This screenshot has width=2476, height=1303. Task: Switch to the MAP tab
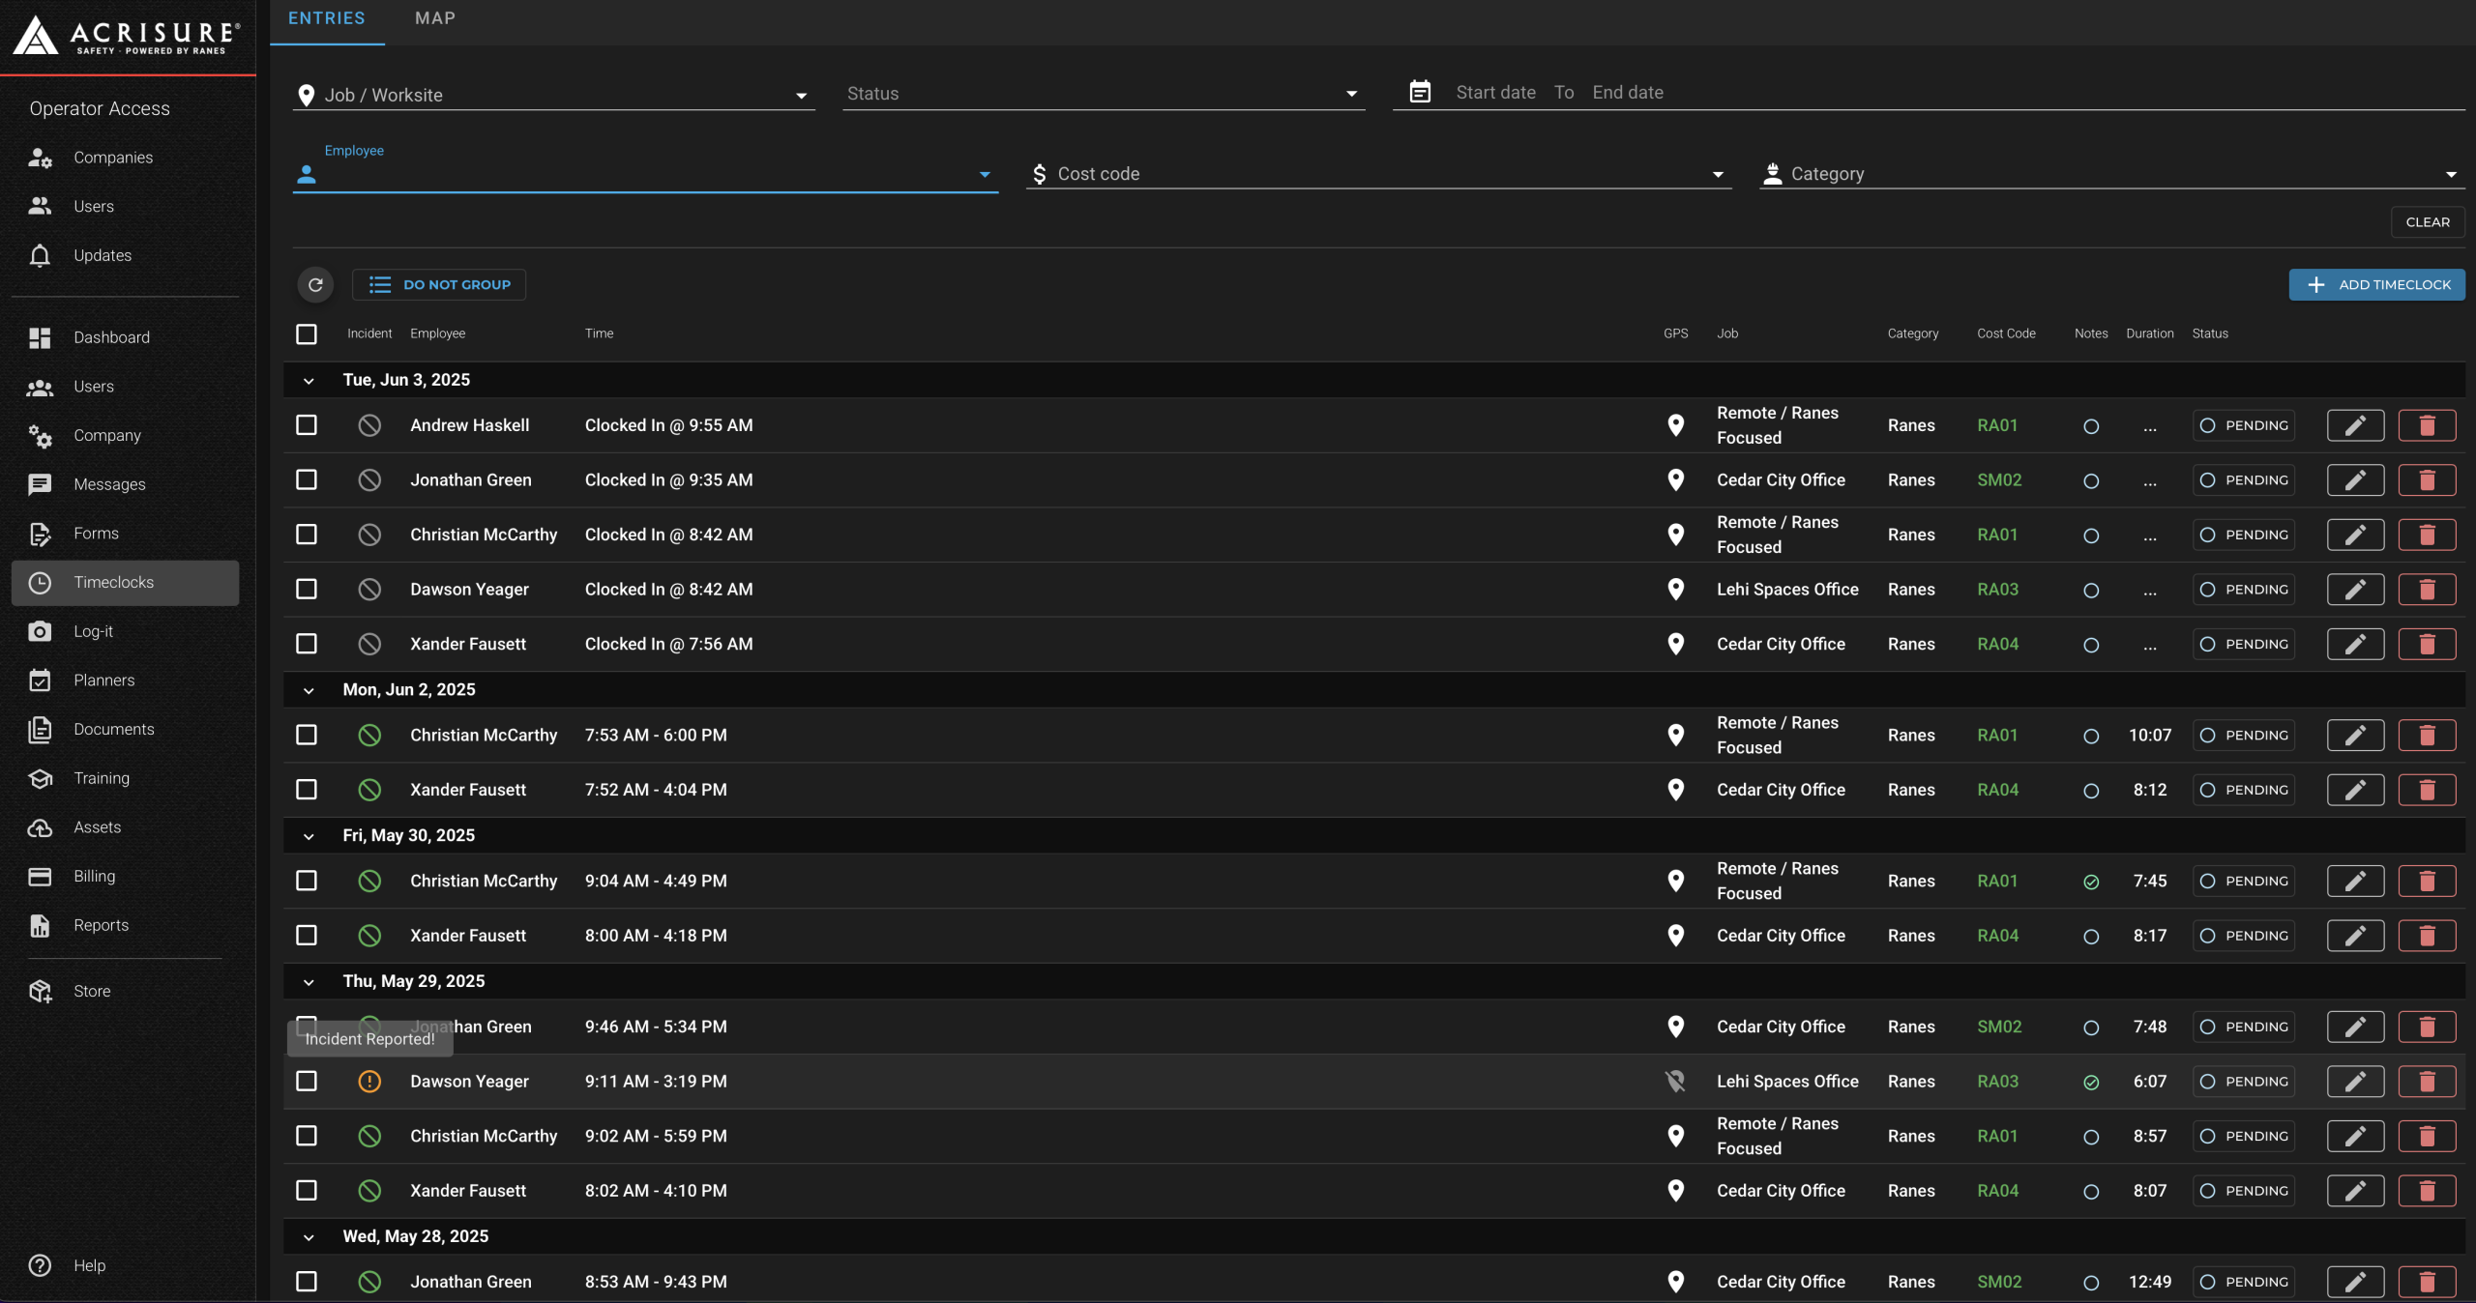(434, 18)
